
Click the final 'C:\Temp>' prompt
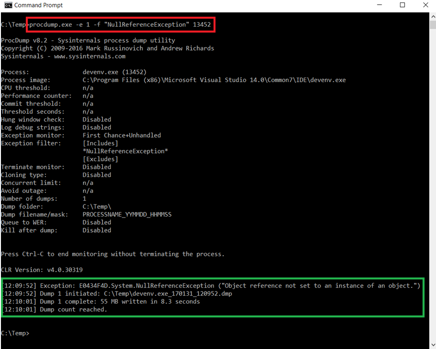[15, 333]
